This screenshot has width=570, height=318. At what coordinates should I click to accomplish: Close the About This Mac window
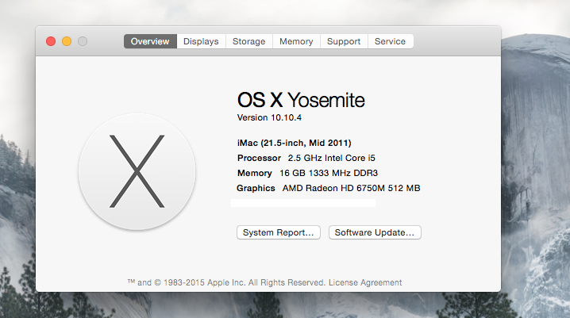(x=51, y=41)
